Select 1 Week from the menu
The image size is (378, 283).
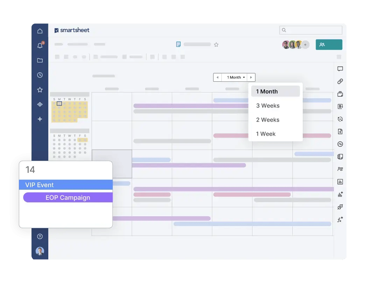click(x=266, y=134)
